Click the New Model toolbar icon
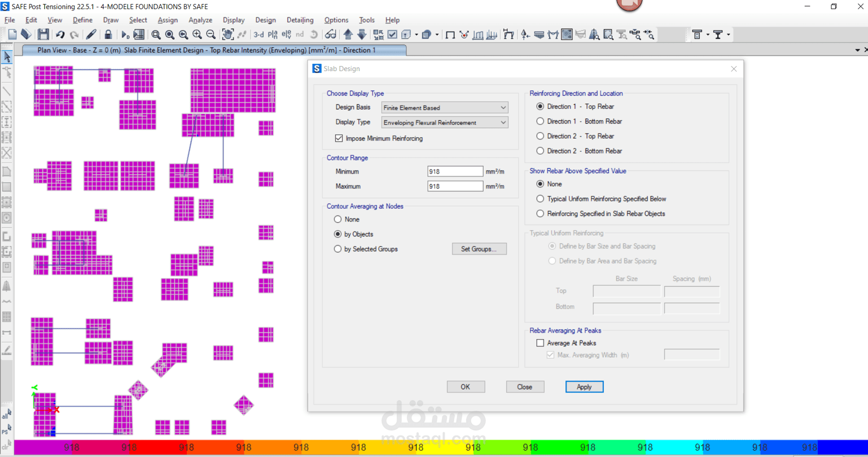 pyautogui.click(x=12, y=34)
